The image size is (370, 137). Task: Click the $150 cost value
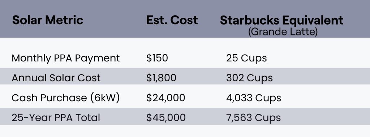point(157,58)
